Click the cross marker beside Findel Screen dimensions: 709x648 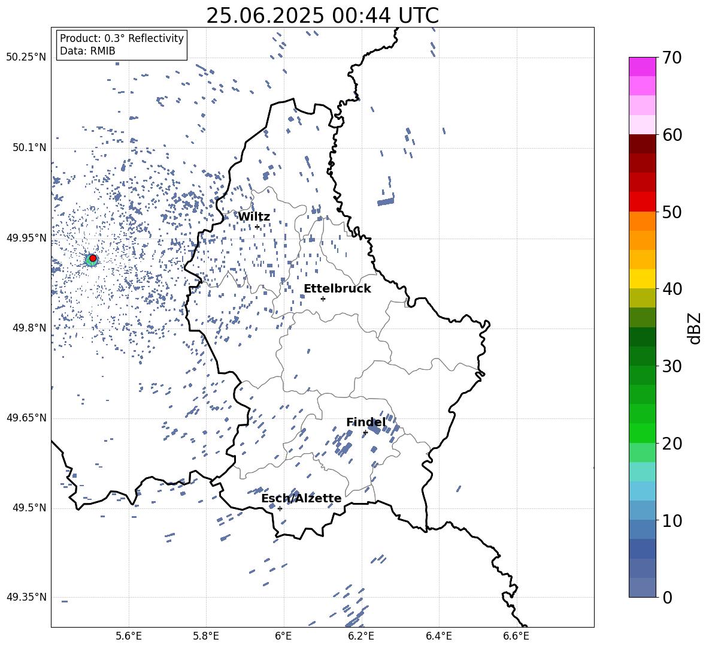[x=365, y=433]
